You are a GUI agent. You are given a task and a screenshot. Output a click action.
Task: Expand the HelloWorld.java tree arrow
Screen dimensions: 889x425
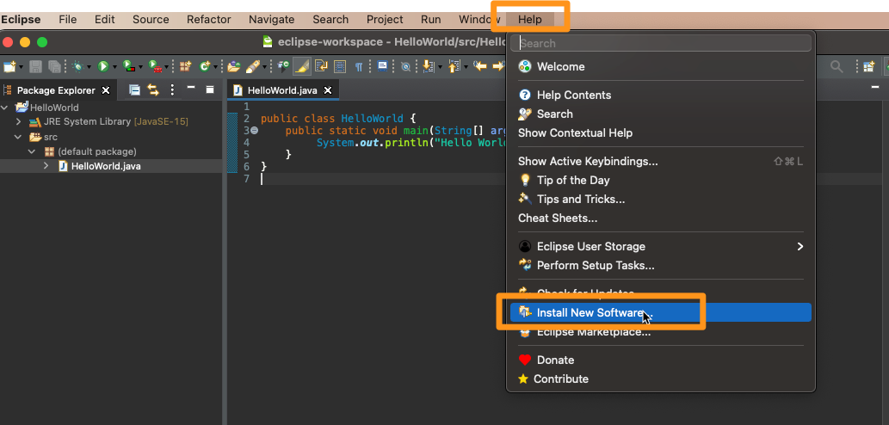[x=46, y=166]
